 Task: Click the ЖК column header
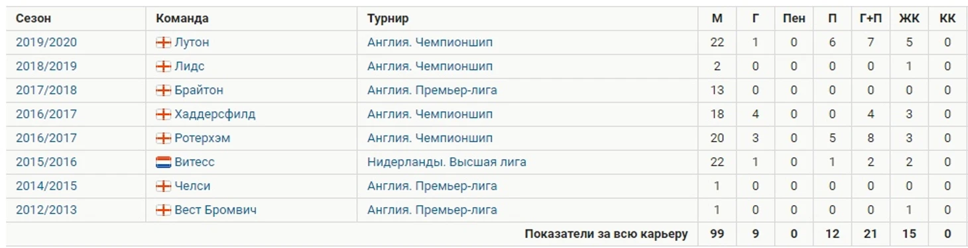(x=909, y=19)
